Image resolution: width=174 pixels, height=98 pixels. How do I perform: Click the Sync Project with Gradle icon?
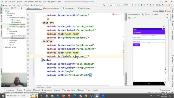click(x=157, y=5)
